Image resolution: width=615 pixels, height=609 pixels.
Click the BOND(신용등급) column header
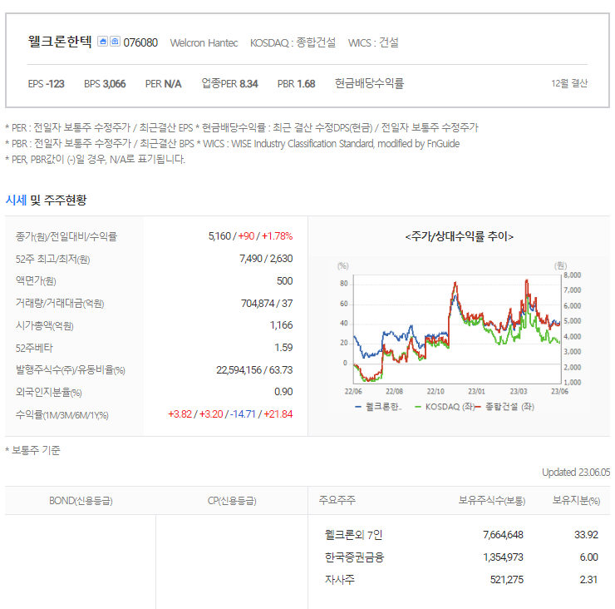[x=81, y=501]
